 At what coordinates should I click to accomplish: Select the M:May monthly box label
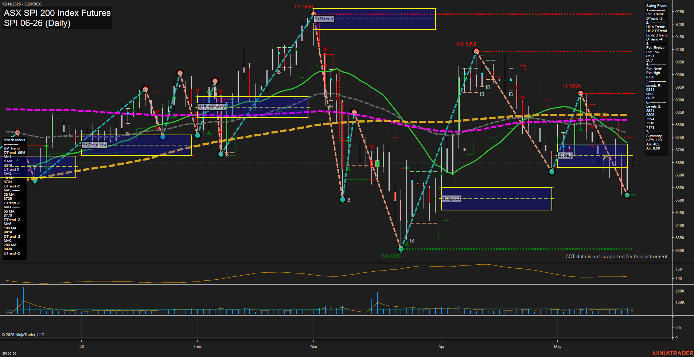(x=565, y=155)
